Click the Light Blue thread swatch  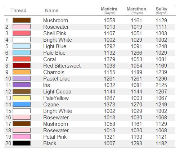point(22,46)
